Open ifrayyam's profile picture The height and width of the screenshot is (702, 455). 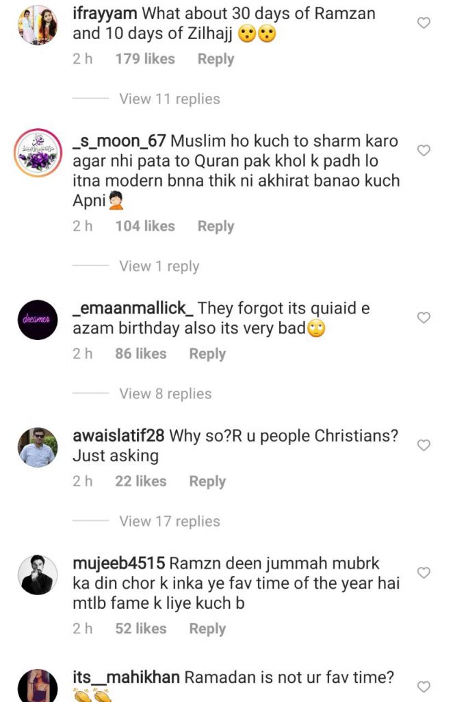(38, 25)
